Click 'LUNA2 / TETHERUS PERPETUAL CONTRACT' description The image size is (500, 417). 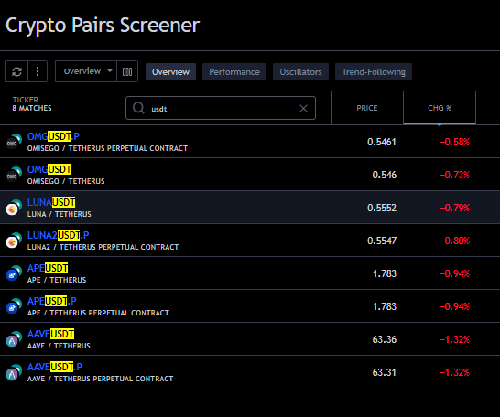pyautogui.click(x=103, y=247)
